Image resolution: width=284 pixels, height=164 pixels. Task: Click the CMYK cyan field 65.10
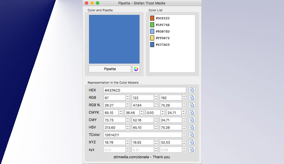click(x=111, y=112)
